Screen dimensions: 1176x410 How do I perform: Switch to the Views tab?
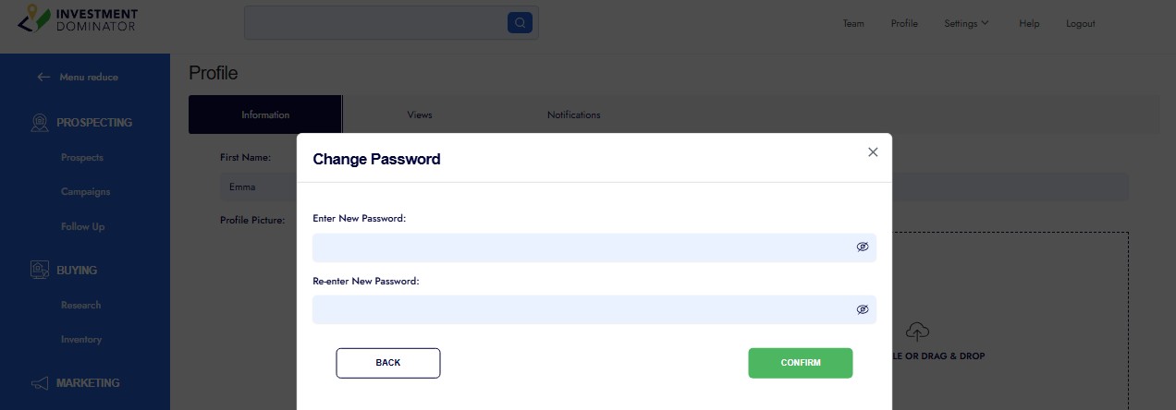[x=420, y=115]
